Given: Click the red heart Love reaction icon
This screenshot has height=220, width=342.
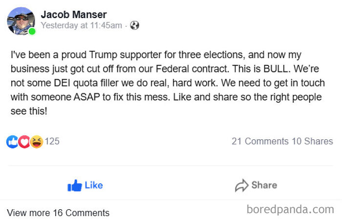Looking at the screenshot, I should 24,142.
